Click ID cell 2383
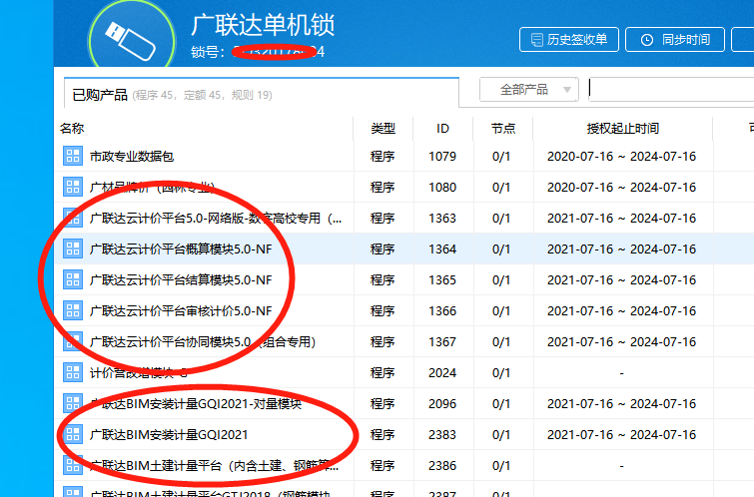The height and width of the screenshot is (497, 754). (442, 434)
